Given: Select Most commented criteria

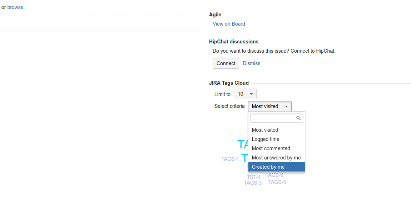Looking at the screenshot, I should (x=271, y=148).
